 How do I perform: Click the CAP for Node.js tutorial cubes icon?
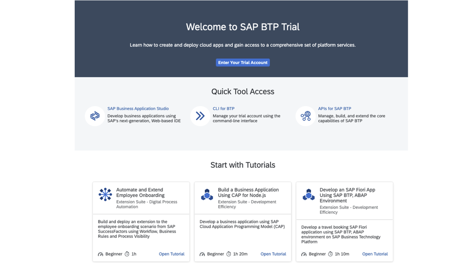[x=207, y=195]
